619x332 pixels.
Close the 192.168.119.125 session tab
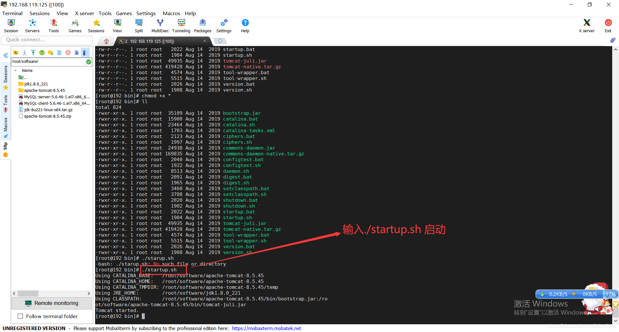click(204, 41)
